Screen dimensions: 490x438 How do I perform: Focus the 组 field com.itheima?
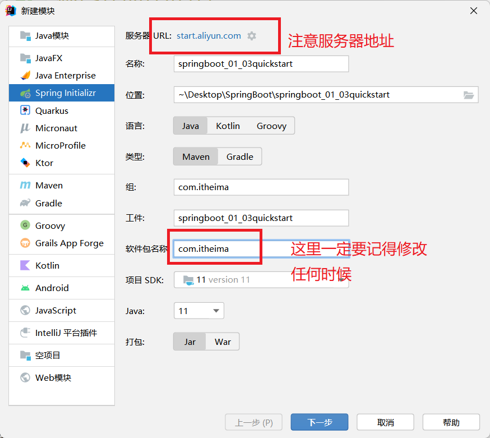coord(261,187)
